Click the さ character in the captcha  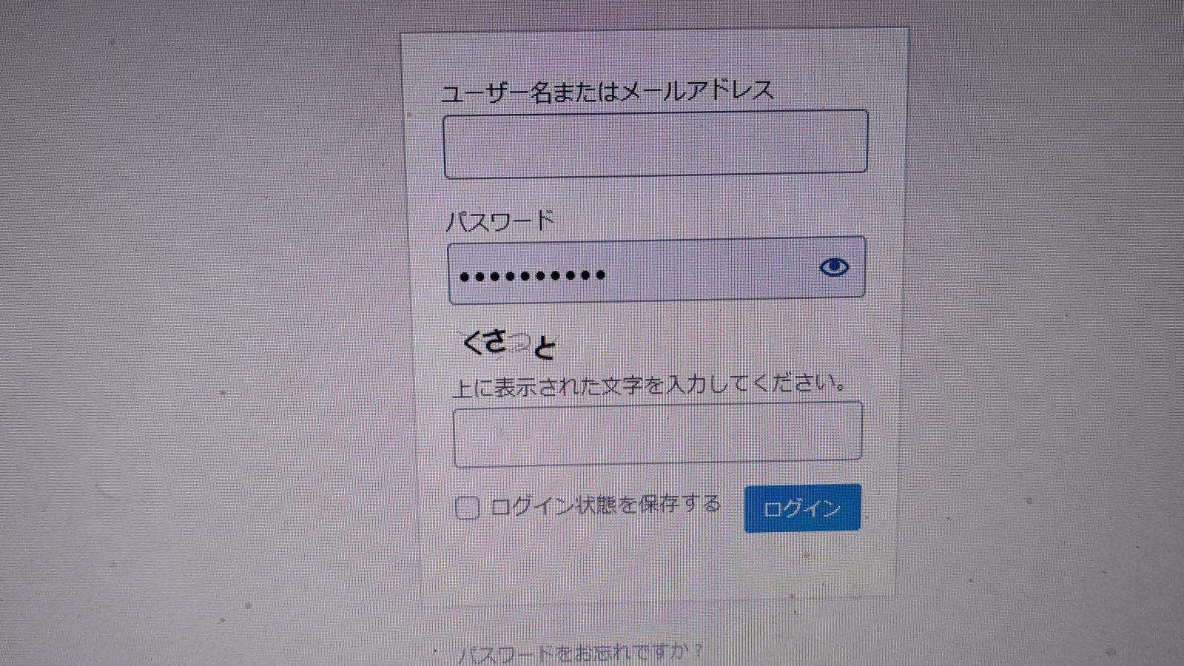(495, 342)
